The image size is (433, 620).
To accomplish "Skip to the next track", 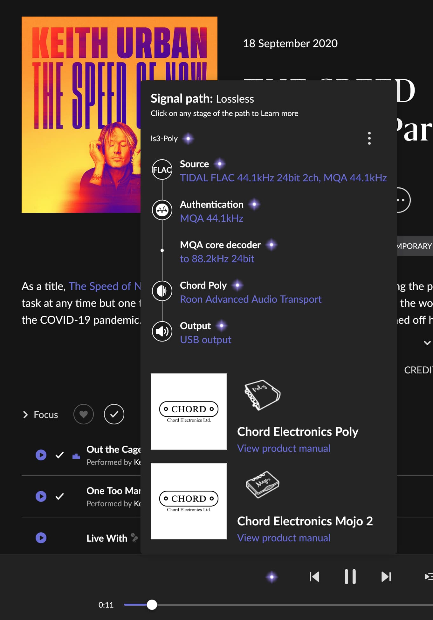I will (x=386, y=577).
